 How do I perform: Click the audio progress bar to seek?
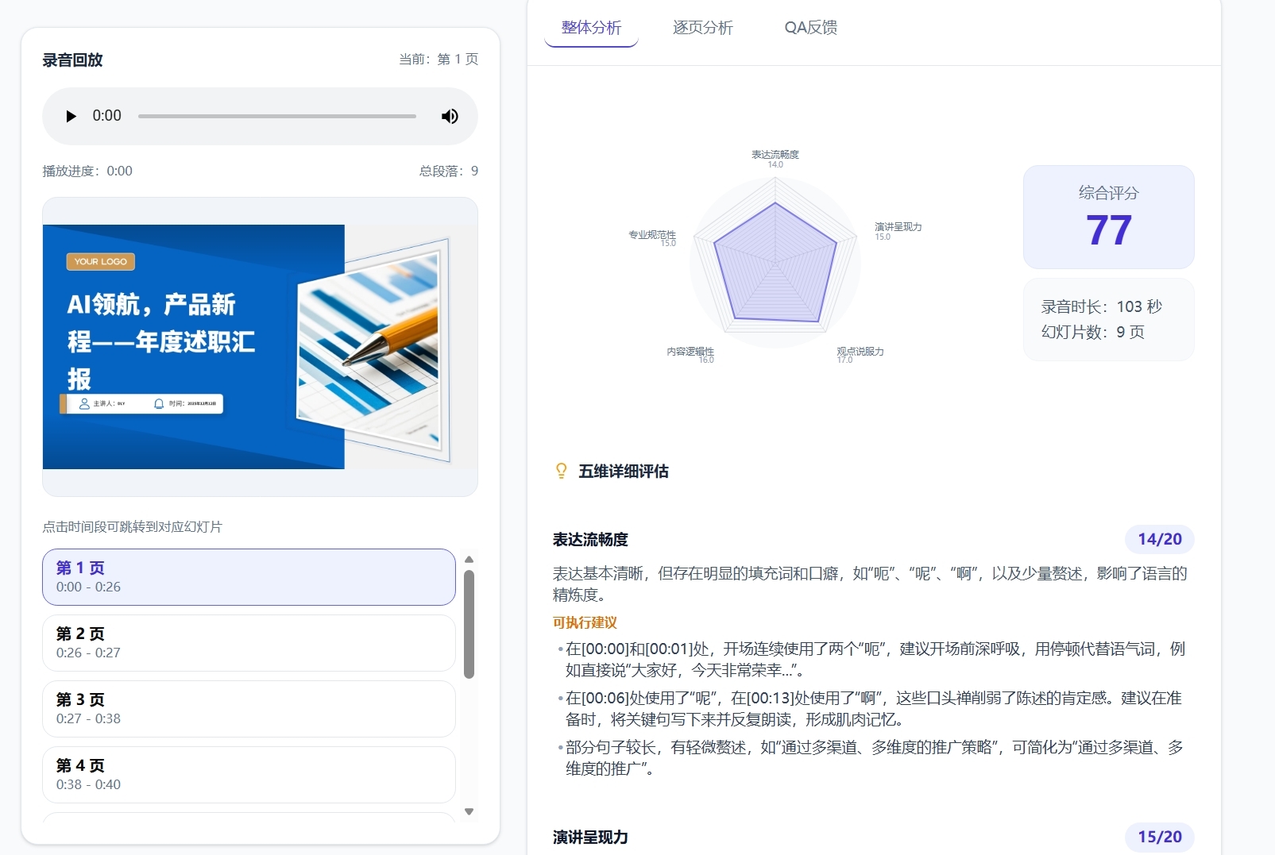pos(277,116)
